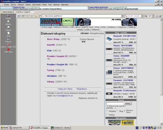
Task: Open the back button history dropdown
Action: pos(25,16)
